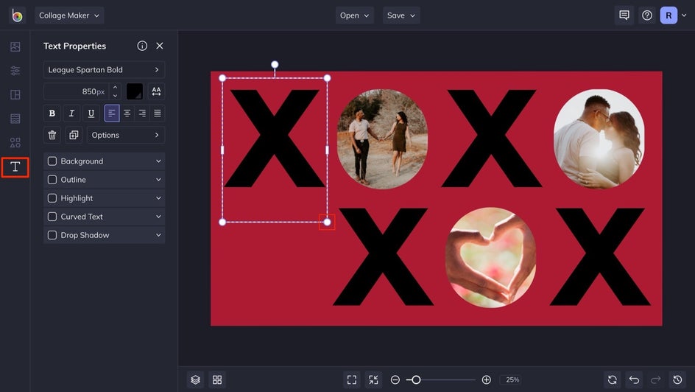Open the feedback comments icon
The height and width of the screenshot is (392, 695).
point(624,15)
